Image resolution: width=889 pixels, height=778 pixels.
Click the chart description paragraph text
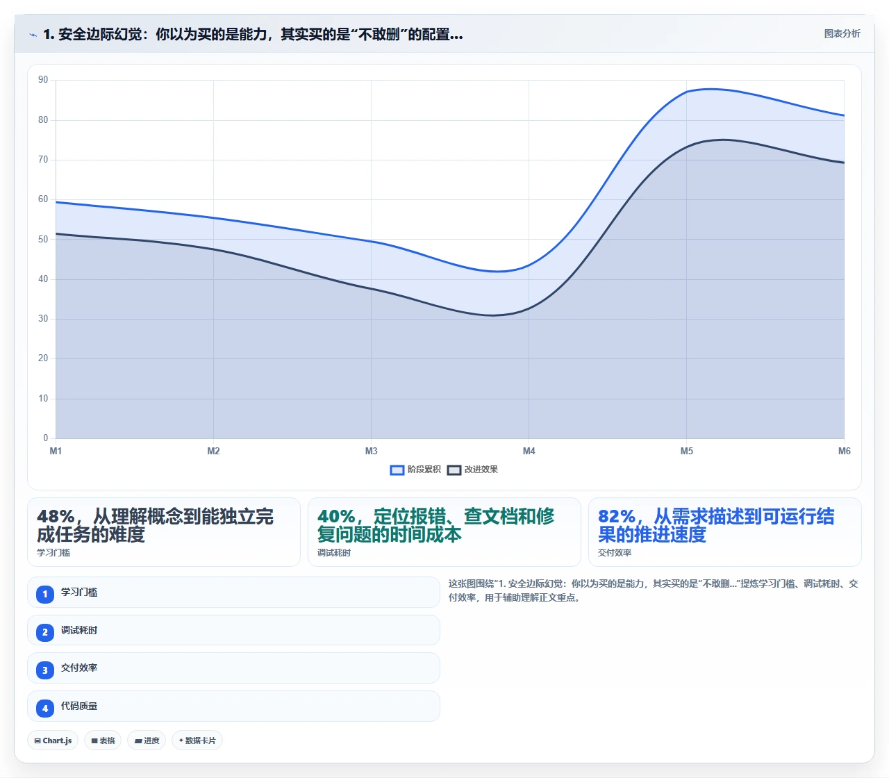click(653, 590)
